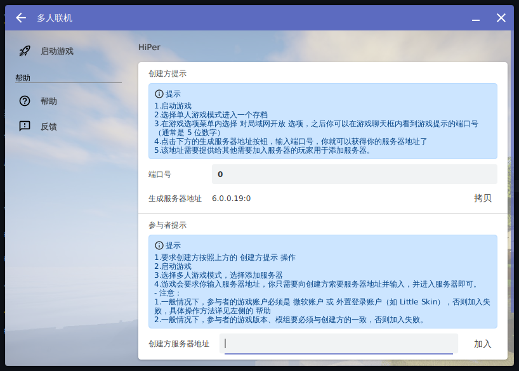Click hint line 4.点击下方的生成服务器地址按钮
This screenshot has height=371, width=519.
coord(291,141)
